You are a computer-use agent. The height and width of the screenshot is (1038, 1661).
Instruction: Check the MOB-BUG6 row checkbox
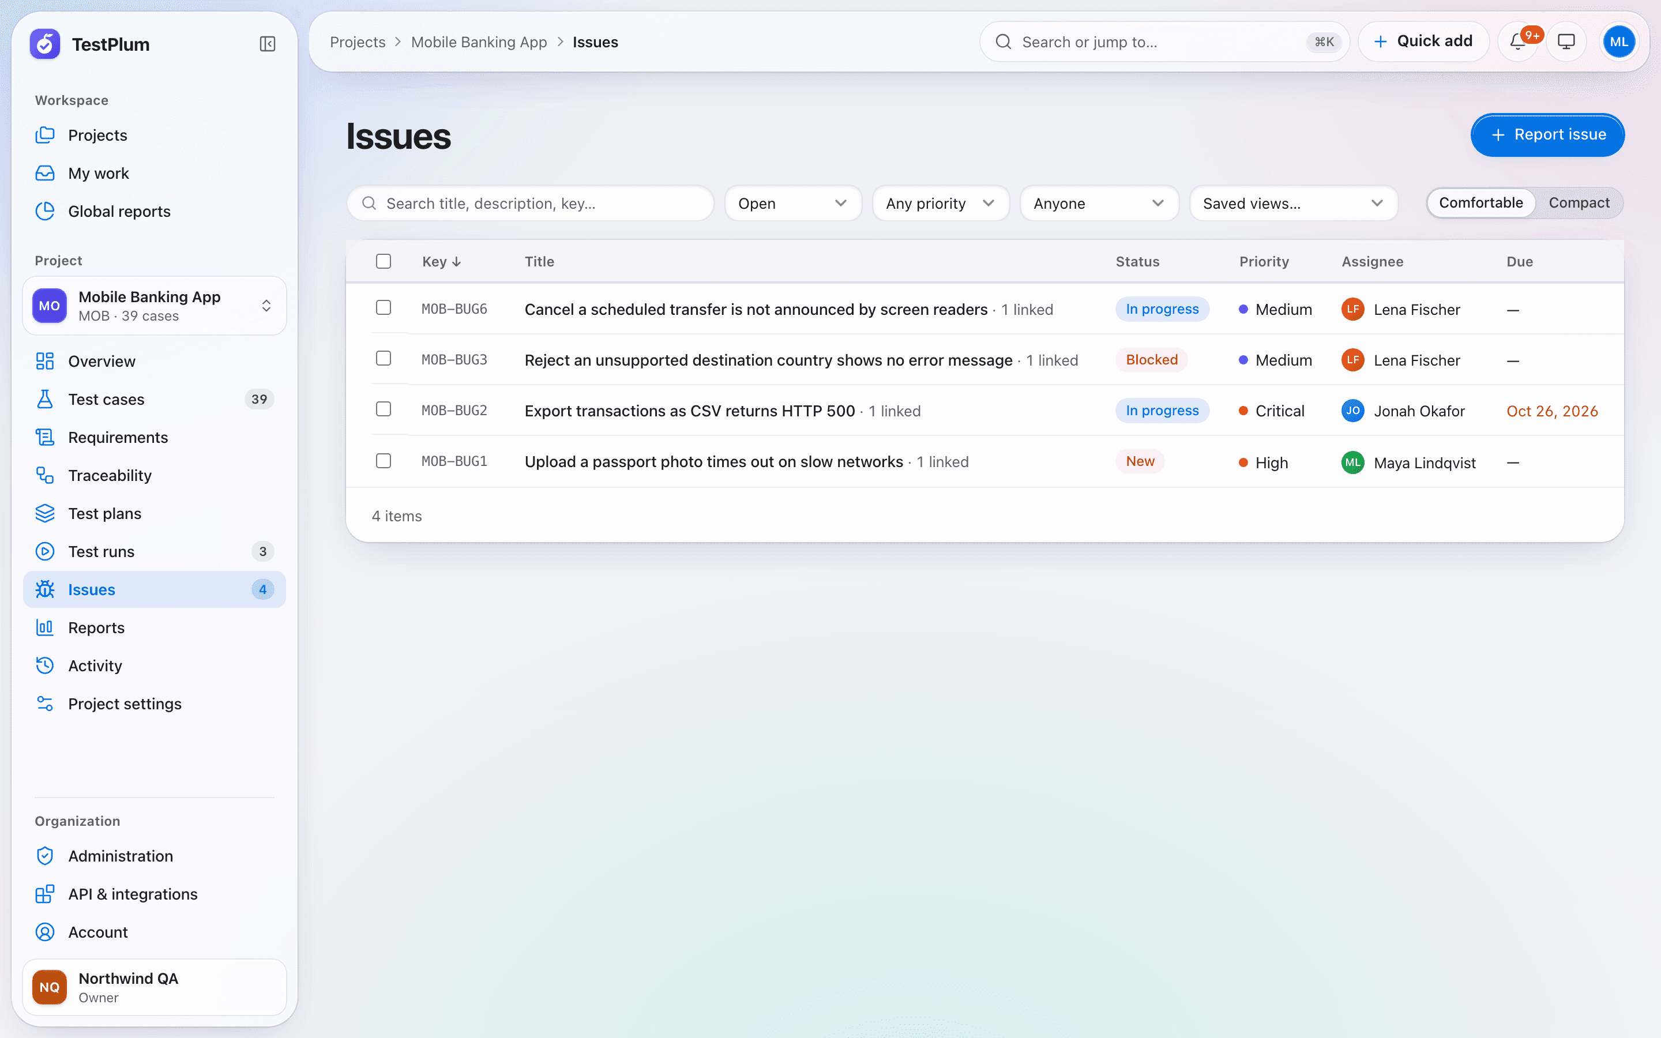point(384,307)
